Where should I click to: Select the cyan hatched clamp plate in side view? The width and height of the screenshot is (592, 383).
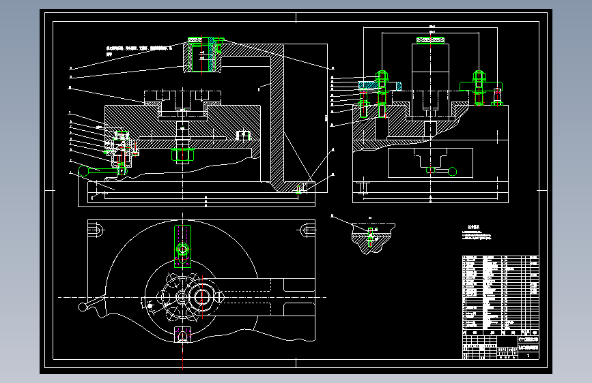380,86
